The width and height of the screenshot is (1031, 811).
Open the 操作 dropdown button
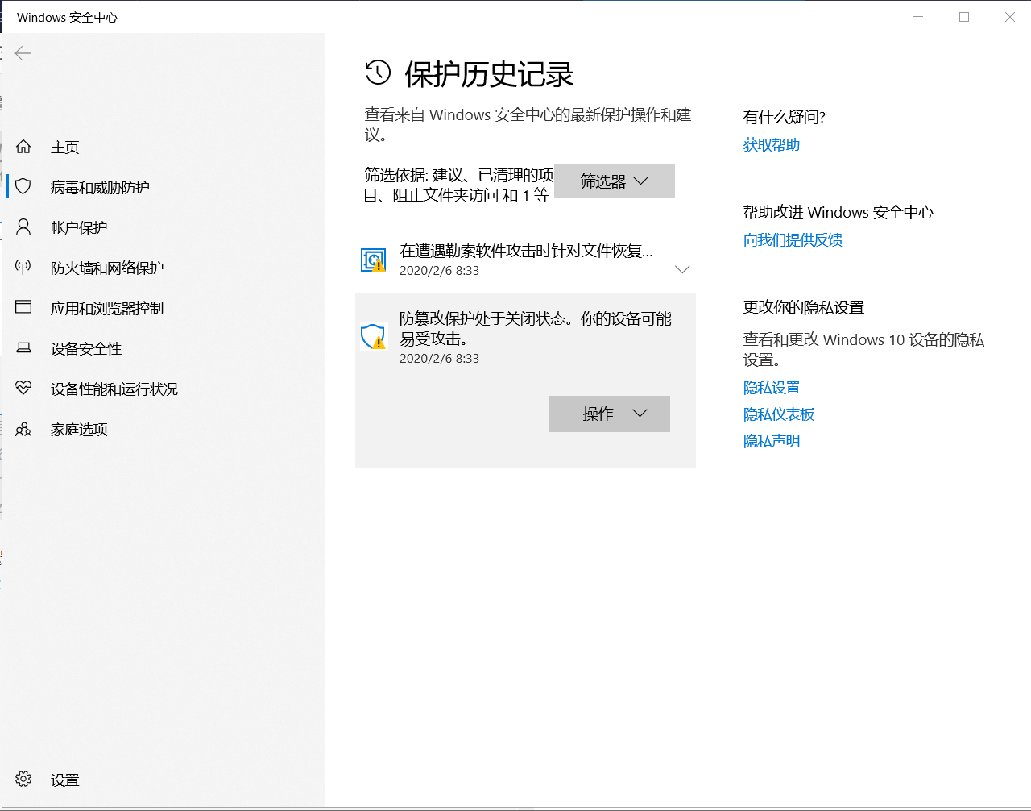(x=610, y=414)
